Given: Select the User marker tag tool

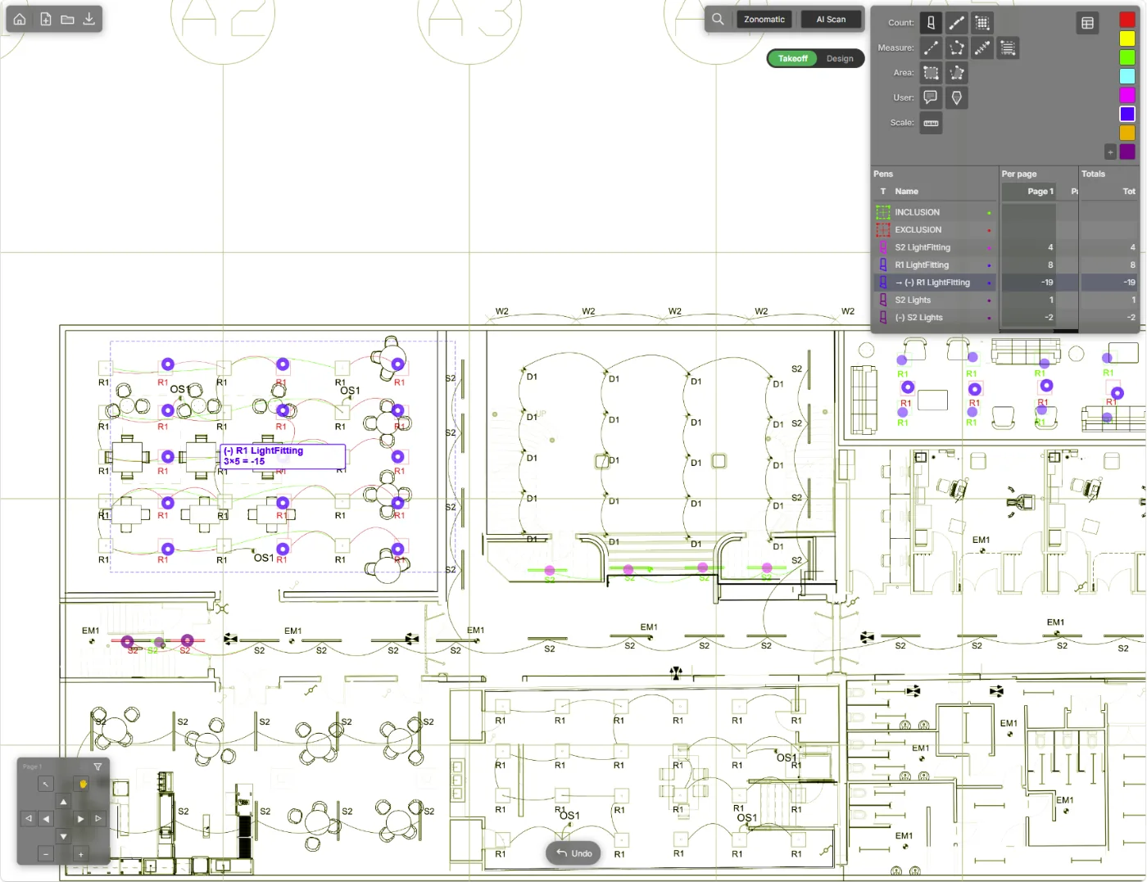Looking at the screenshot, I should click(x=956, y=97).
